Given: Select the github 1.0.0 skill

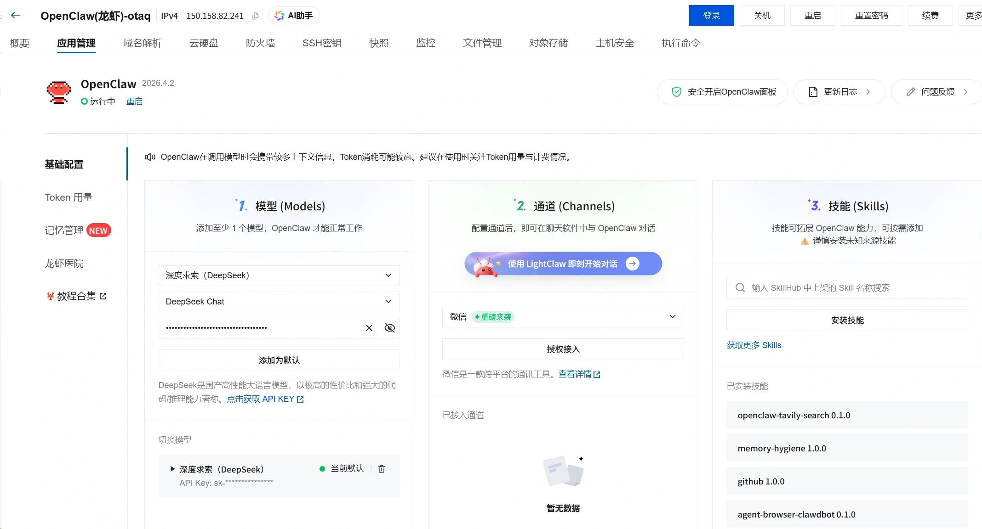Looking at the screenshot, I should coord(847,481).
